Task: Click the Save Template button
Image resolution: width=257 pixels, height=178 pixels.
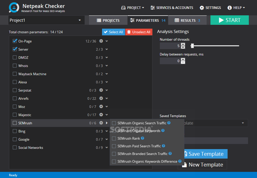Action: point(206,154)
